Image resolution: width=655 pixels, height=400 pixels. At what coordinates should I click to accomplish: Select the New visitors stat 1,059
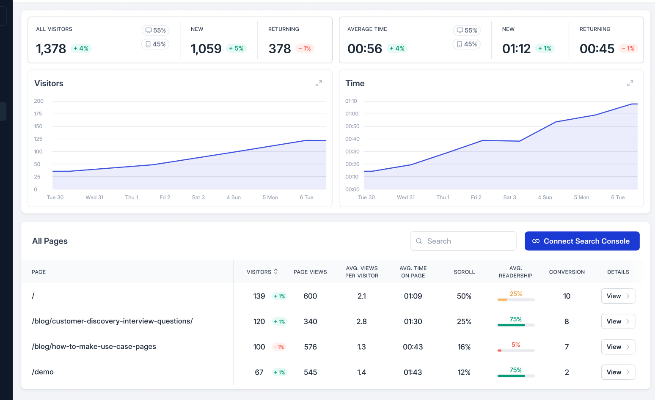coord(206,49)
